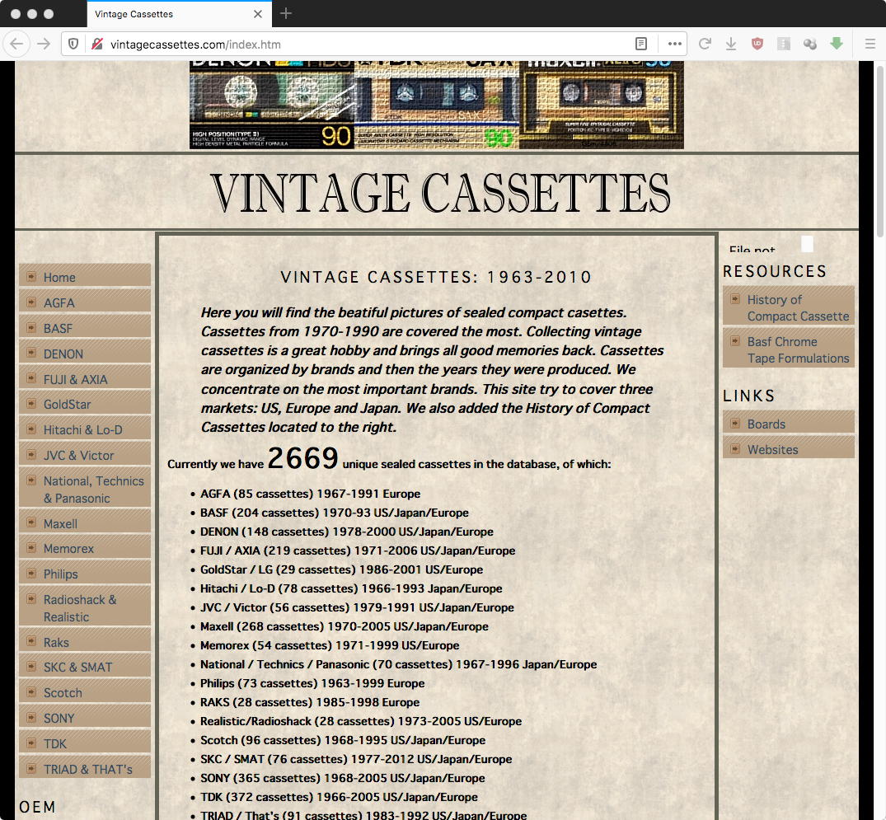The width and height of the screenshot is (886, 820).
Task: Click 'Maxell (268 cassettes) 1970-2005' list entry
Action: 345,626
